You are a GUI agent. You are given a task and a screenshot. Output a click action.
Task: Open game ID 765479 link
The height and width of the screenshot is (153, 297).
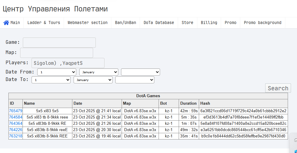16,111
